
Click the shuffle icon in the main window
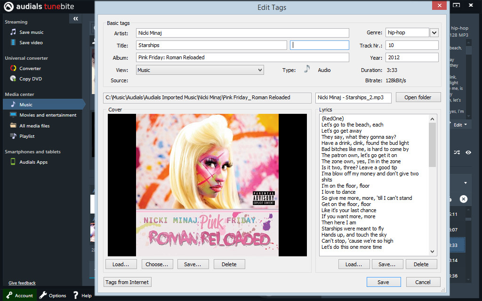(x=457, y=152)
